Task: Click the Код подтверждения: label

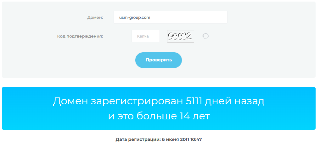Action: click(80, 36)
